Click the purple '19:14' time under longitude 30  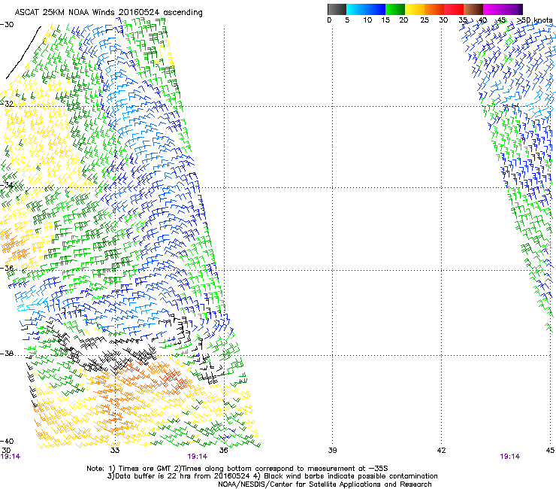click(x=11, y=457)
